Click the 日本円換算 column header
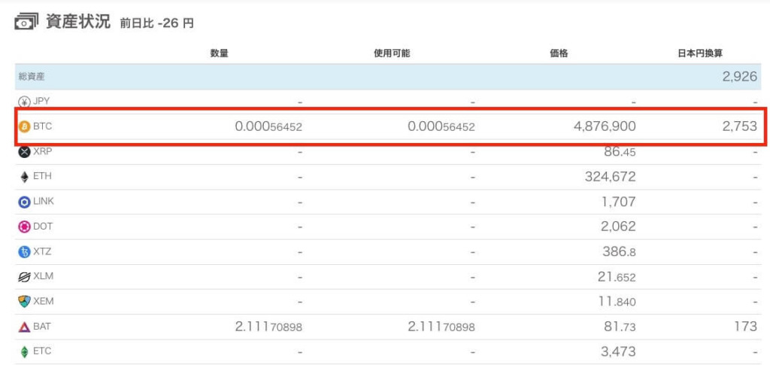 click(x=700, y=53)
